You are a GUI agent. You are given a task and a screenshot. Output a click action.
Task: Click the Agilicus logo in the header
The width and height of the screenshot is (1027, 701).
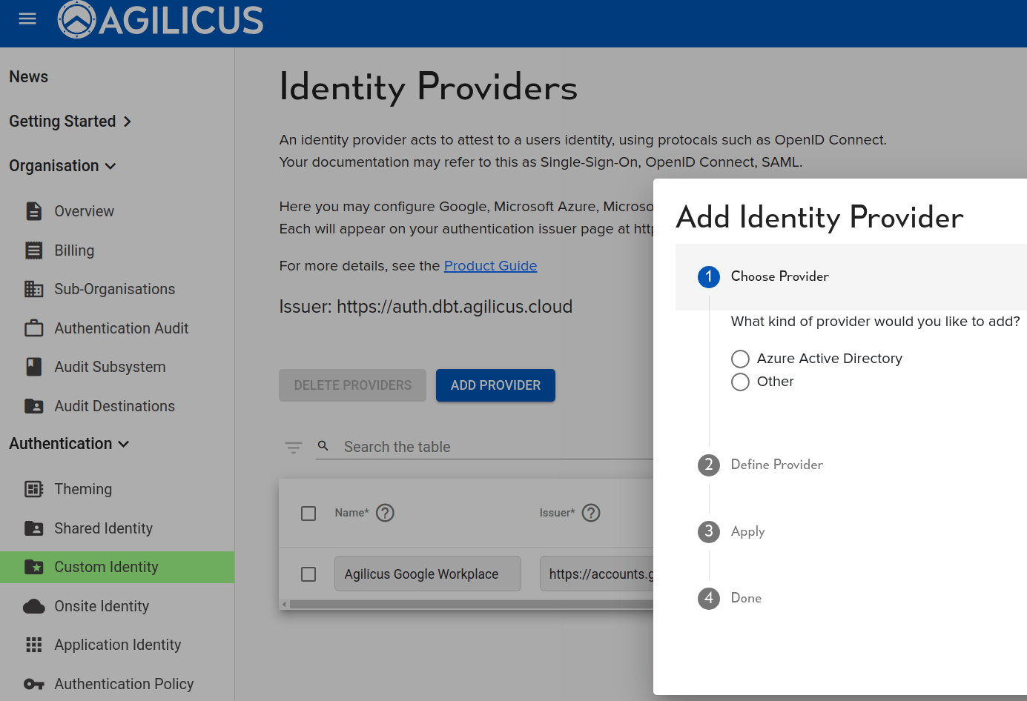tap(159, 20)
